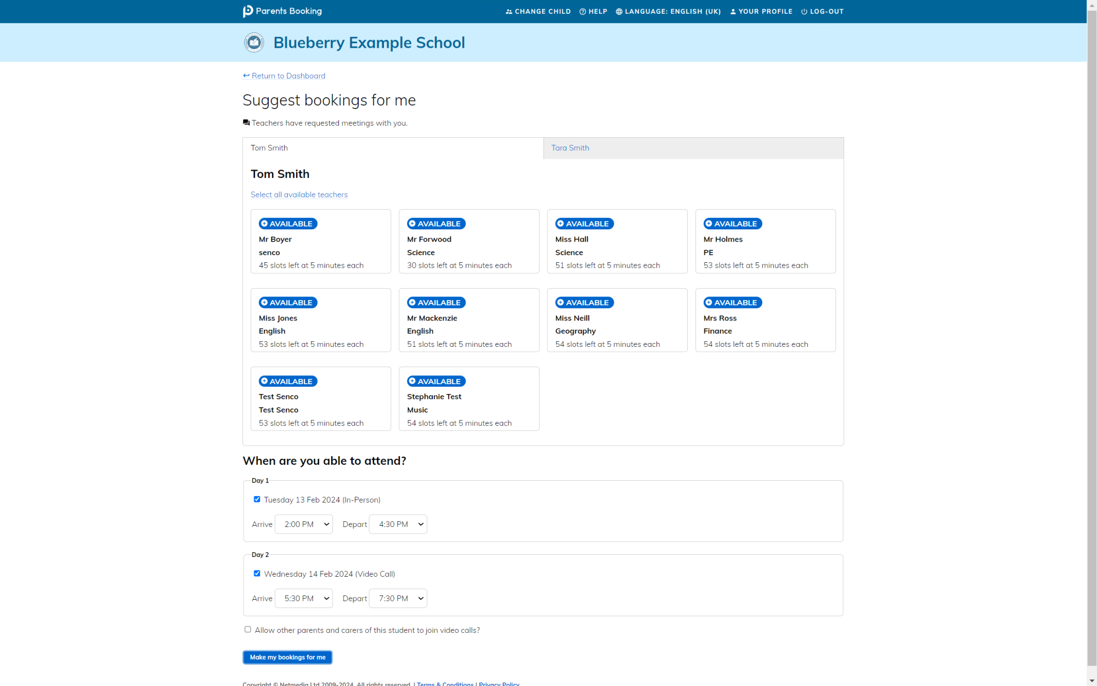Open the Day 2 Arrive time dropdown
The image size is (1097, 686).
[x=303, y=598]
